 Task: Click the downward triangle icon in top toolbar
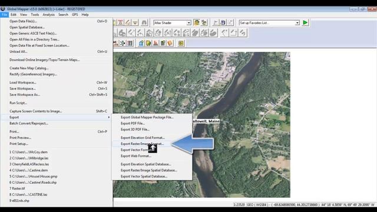click(135, 22)
